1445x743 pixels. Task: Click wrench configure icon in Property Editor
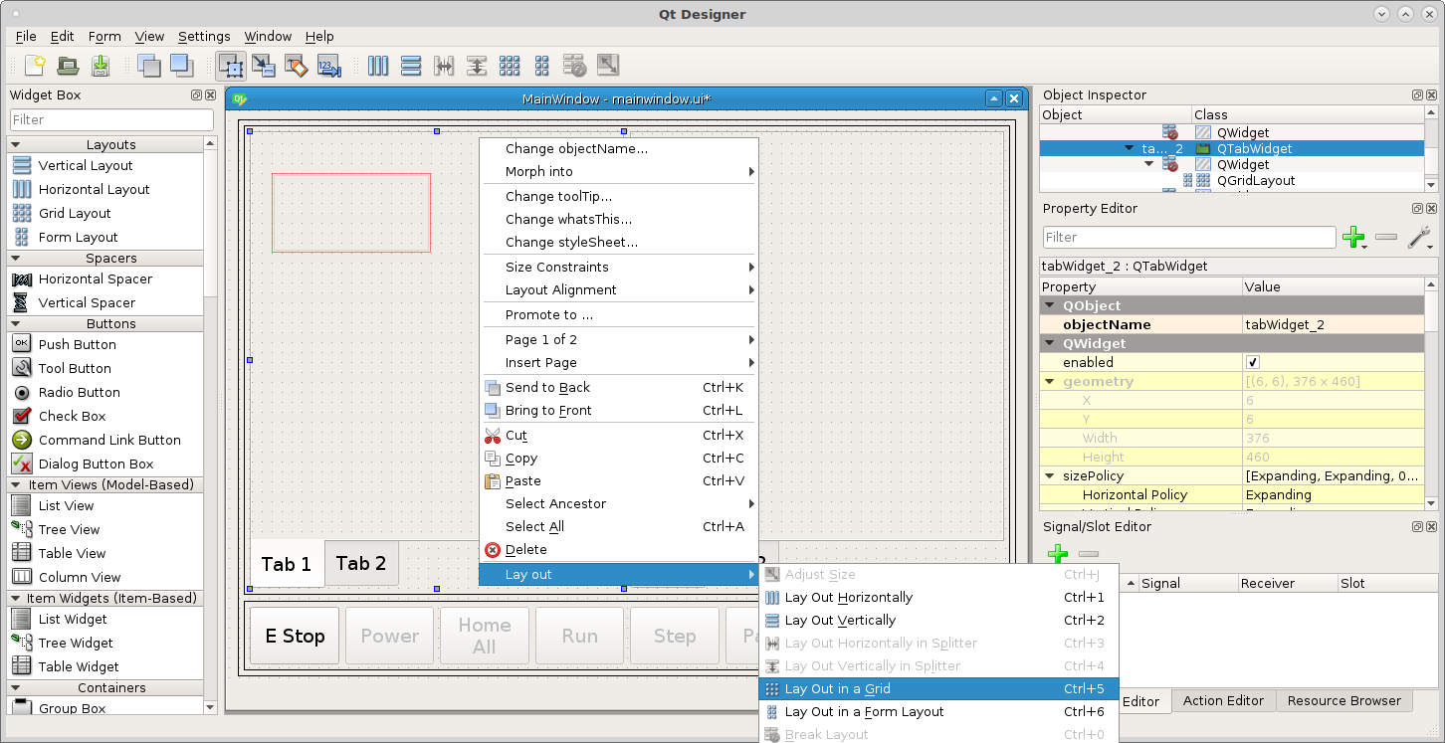pos(1419,237)
